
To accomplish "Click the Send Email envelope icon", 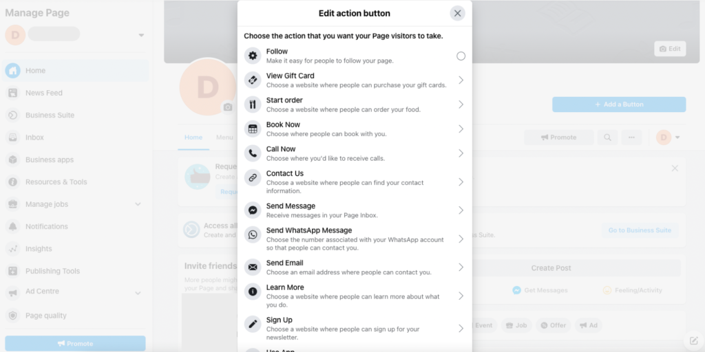I will click(x=253, y=267).
